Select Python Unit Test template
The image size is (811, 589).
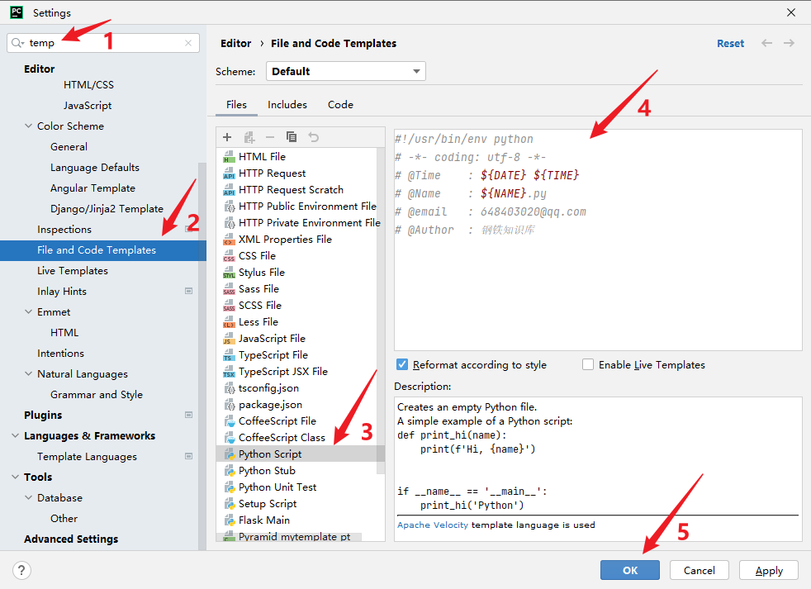coord(277,487)
